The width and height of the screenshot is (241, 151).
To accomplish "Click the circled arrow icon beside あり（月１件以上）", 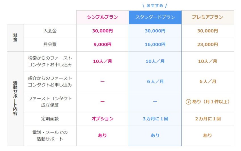I will (188, 102).
